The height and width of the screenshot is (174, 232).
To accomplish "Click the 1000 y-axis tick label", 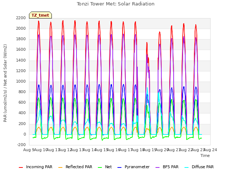I will [21, 81].
